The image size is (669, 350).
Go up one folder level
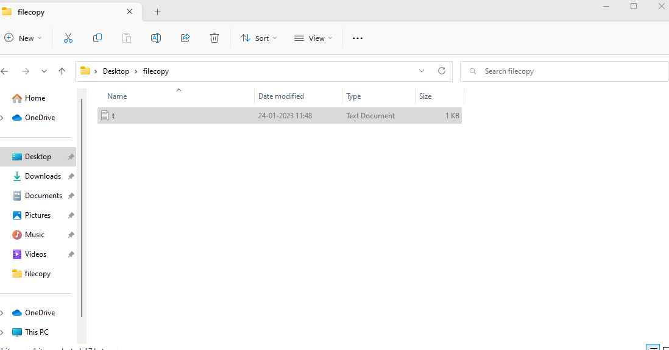62,71
